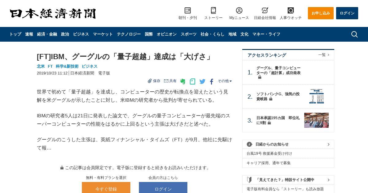The width and height of the screenshot is (368, 193).
Task: Share to Evernote with elephant icon
Action: [x=183, y=81]
